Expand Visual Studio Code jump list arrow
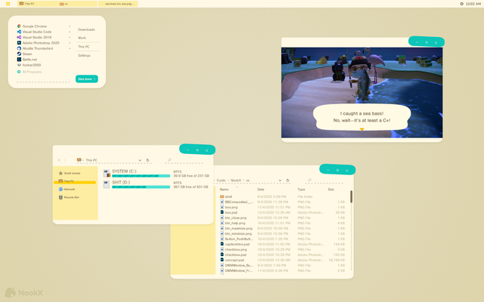The image size is (484, 302). click(x=70, y=32)
